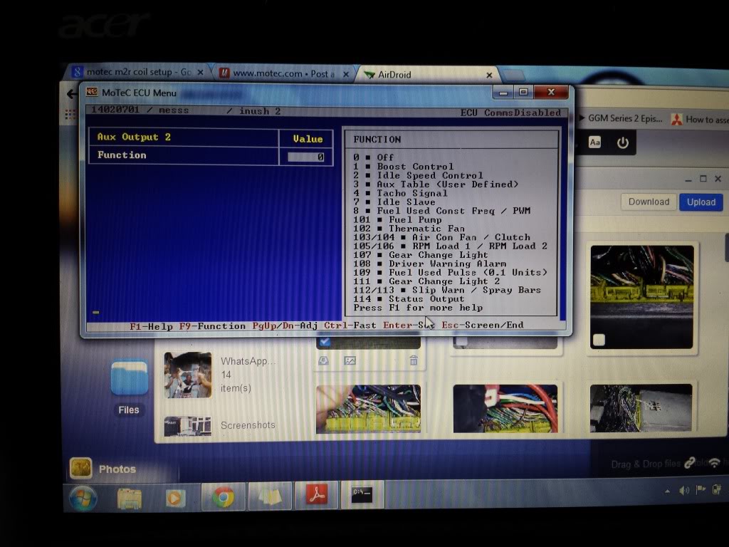The height and width of the screenshot is (547, 729).
Task: Close the www.motec.com tab
Action: [x=346, y=74]
